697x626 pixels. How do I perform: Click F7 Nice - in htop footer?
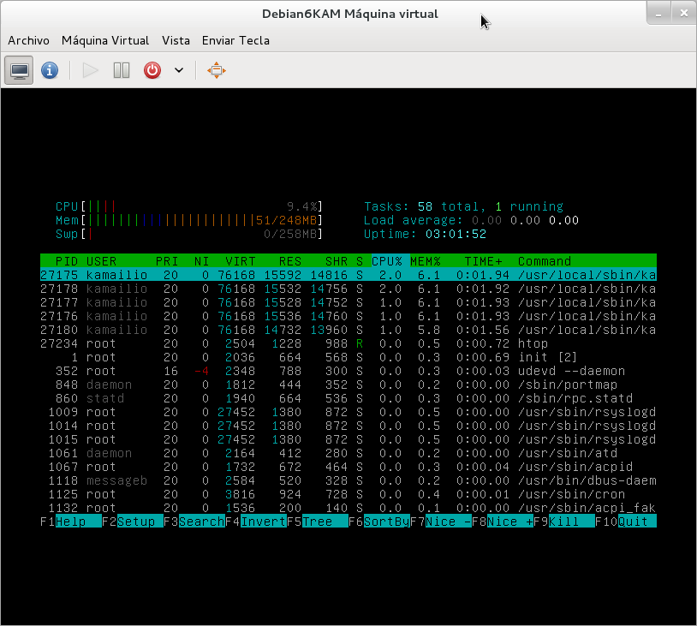441,521
